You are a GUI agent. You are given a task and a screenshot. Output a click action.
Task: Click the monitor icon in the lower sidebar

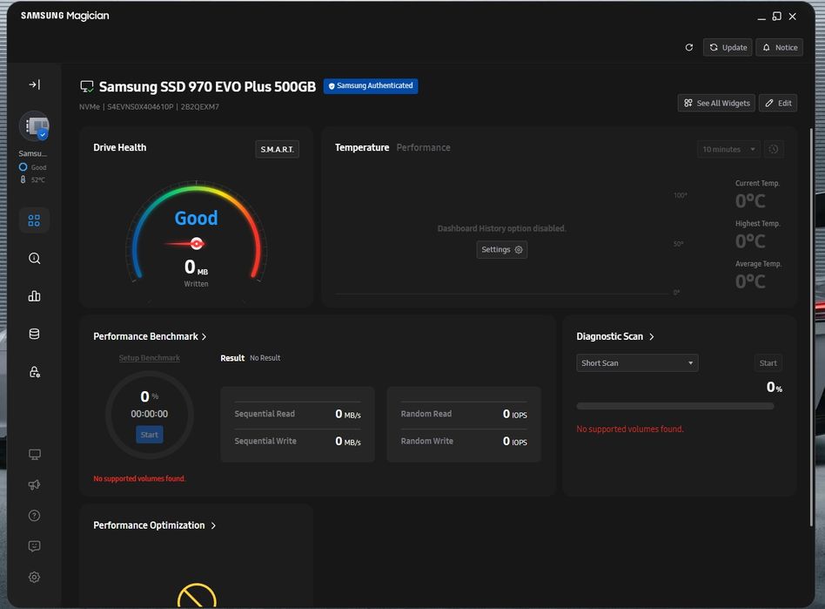(34, 454)
